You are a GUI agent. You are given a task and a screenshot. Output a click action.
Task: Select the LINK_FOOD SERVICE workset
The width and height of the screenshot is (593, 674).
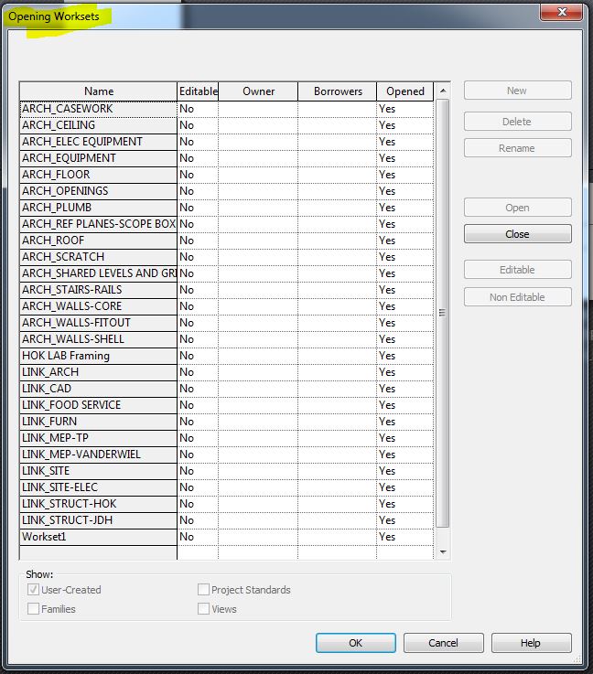point(99,405)
